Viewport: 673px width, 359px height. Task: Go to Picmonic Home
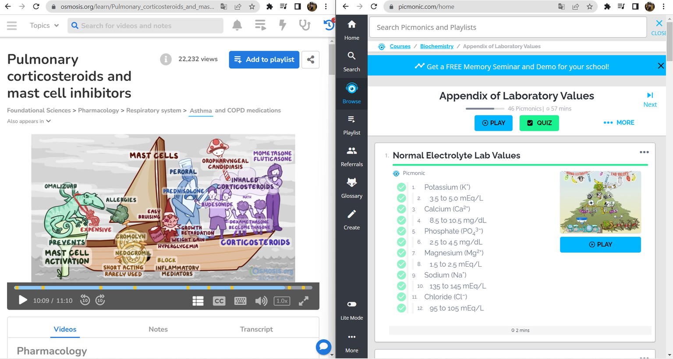[351, 30]
